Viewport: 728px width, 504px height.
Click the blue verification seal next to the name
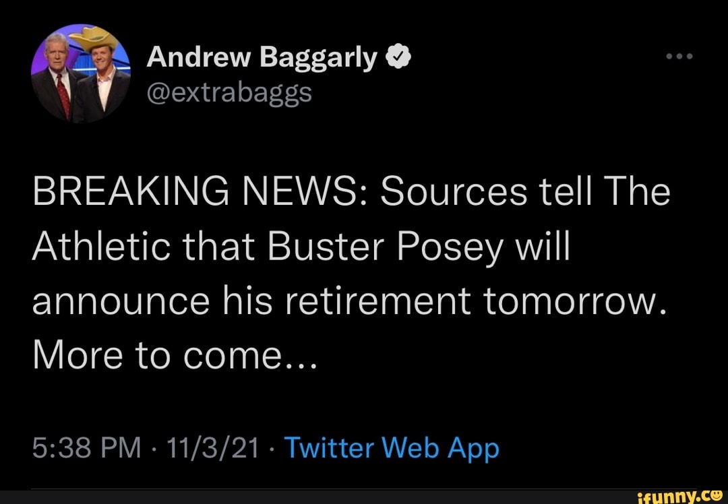coord(398,55)
